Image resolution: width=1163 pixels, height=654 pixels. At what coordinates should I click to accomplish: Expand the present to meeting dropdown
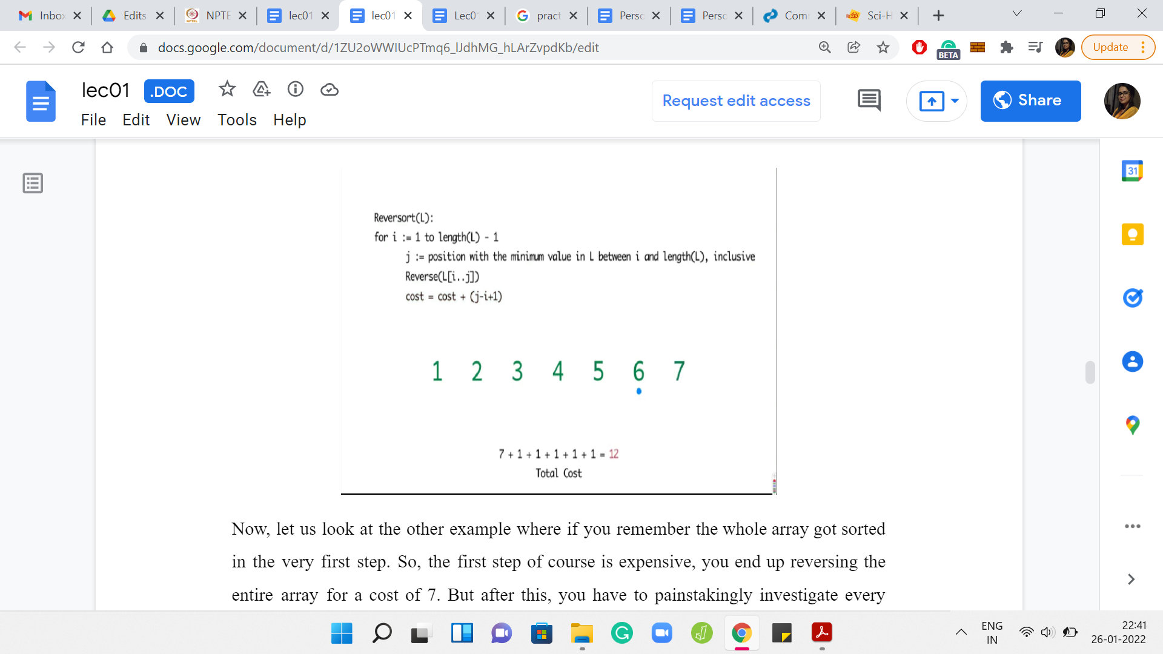[955, 101]
